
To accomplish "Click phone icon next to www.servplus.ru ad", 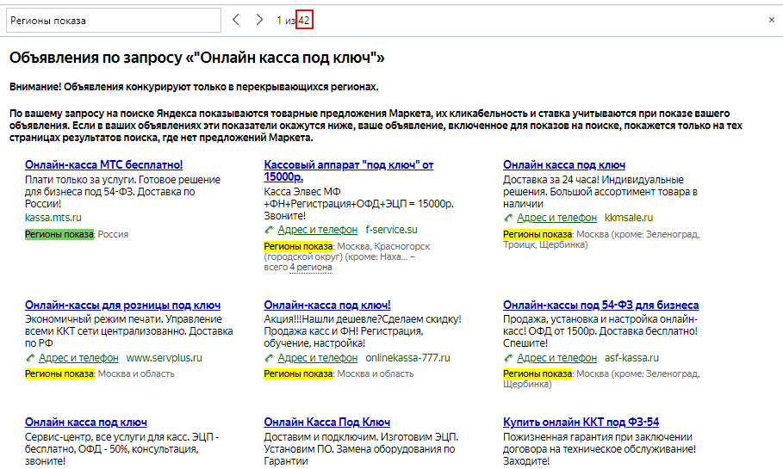I will click(30, 358).
